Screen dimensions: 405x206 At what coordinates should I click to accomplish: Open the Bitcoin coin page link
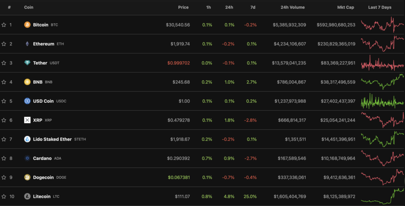[41, 25]
